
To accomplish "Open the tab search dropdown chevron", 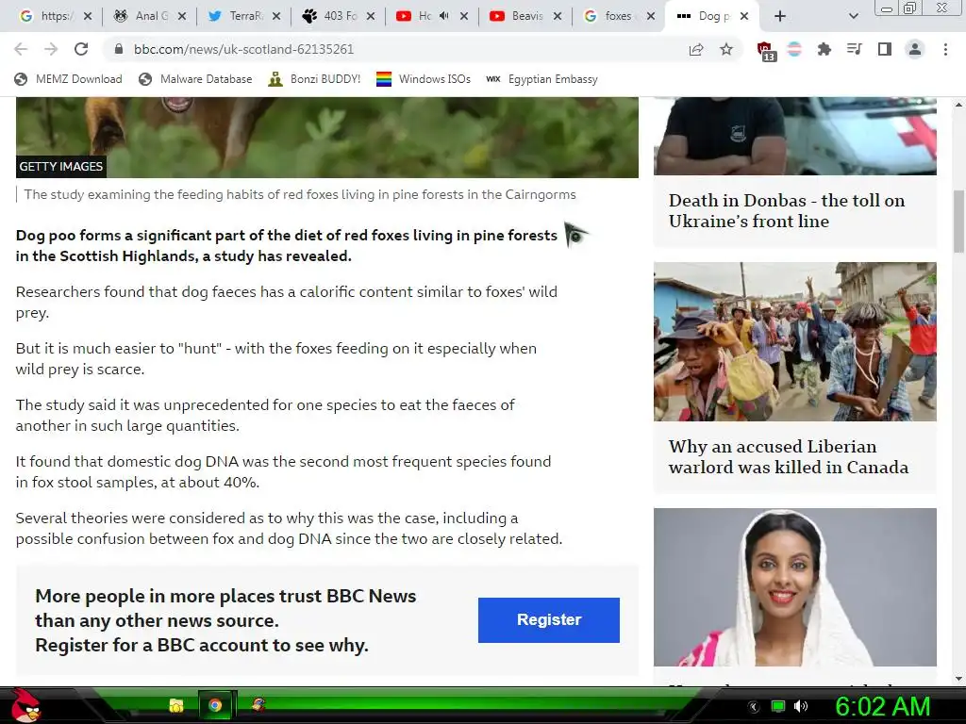I will coord(853,17).
